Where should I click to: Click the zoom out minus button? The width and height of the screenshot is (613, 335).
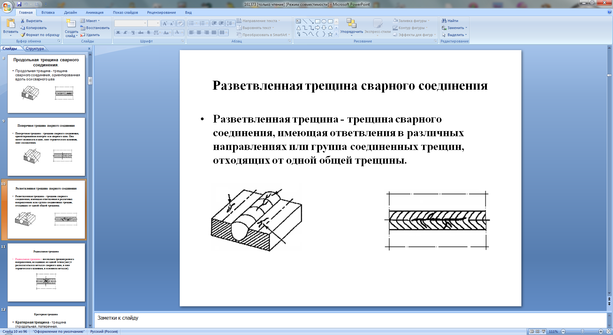(563, 331)
